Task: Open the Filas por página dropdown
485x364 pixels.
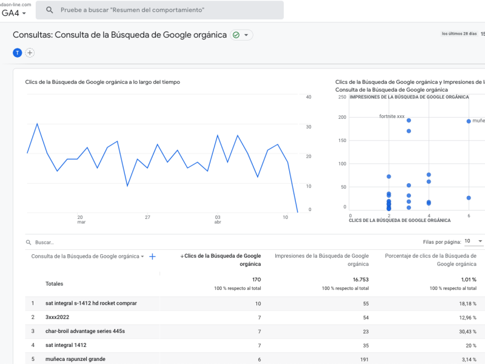Action: (473, 241)
